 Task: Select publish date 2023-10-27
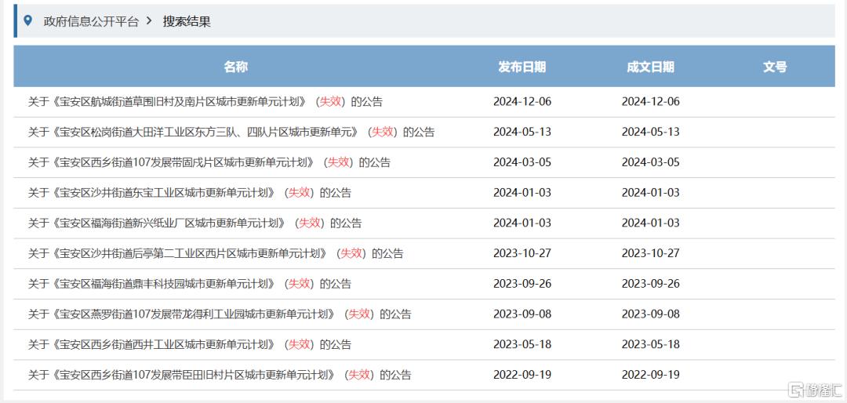coord(522,252)
